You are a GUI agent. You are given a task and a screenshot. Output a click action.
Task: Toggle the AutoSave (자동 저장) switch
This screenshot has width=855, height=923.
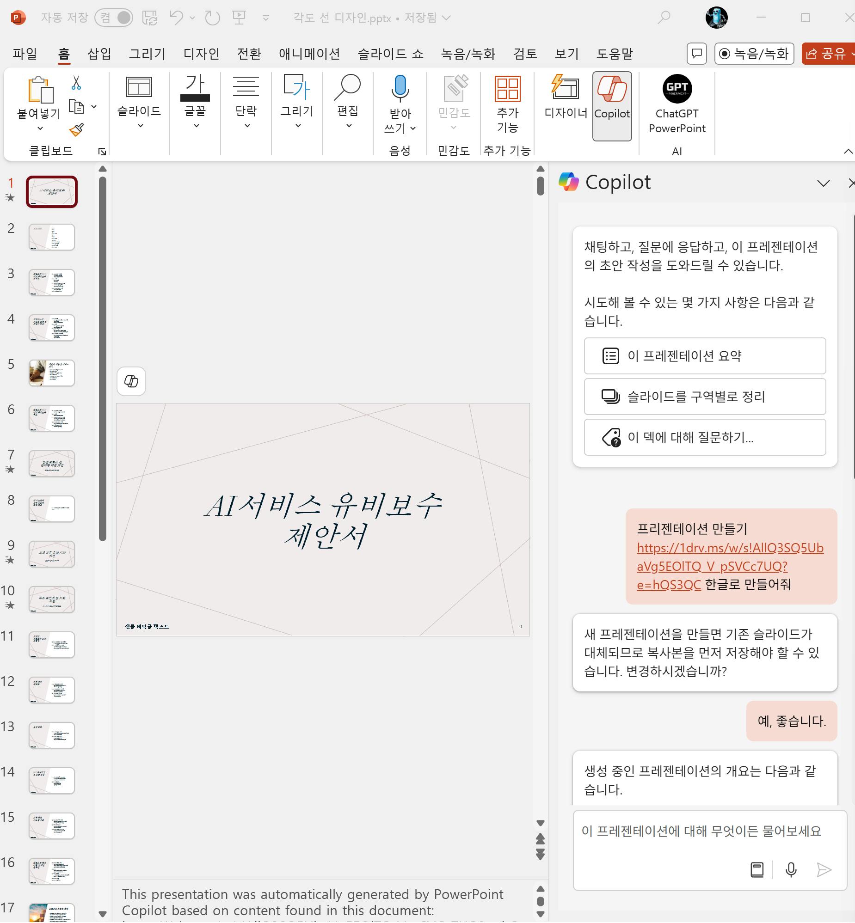(114, 18)
